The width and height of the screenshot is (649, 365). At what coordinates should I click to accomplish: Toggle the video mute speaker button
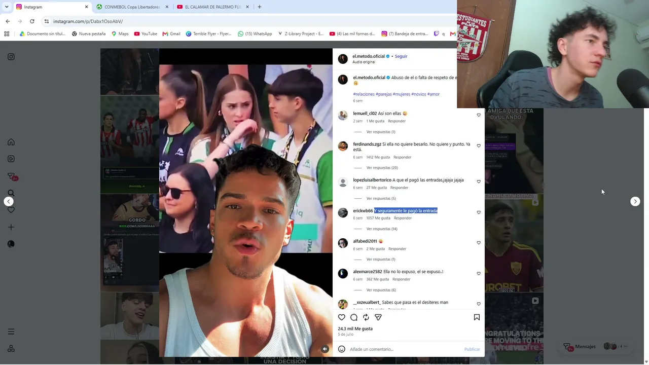click(x=325, y=349)
